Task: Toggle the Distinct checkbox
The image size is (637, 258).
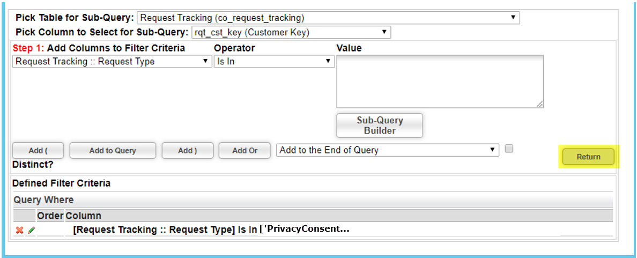Action: pyautogui.click(x=509, y=149)
